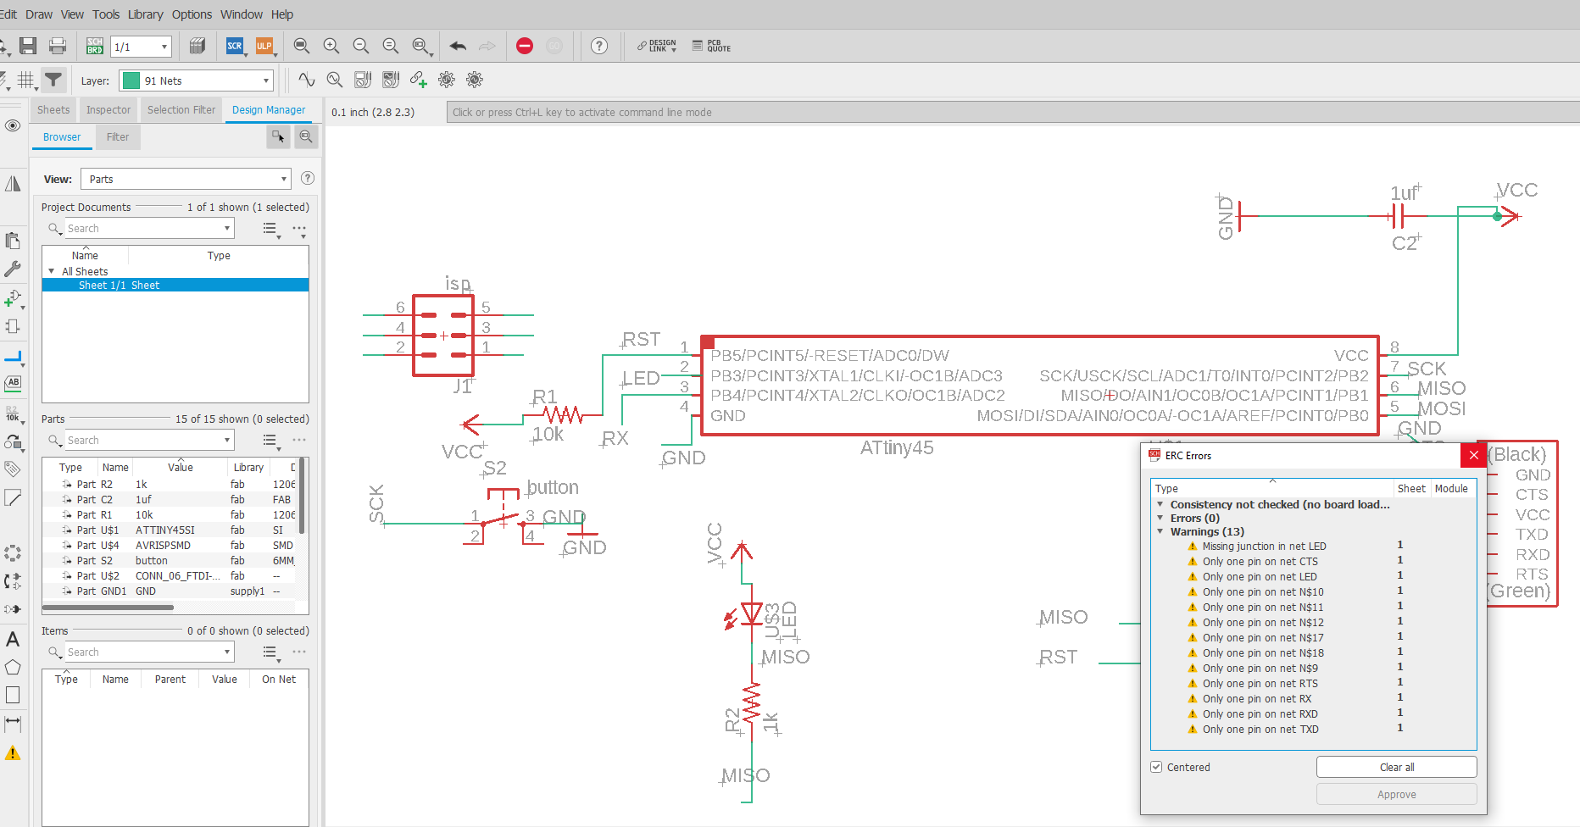Screen dimensions: 1580x827
Task: Switch to board with SCH/BRD icon
Action: pyautogui.click(x=94, y=46)
